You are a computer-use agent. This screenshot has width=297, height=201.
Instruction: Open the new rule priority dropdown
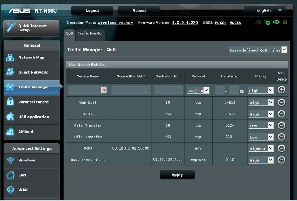pyautogui.click(x=261, y=90)
